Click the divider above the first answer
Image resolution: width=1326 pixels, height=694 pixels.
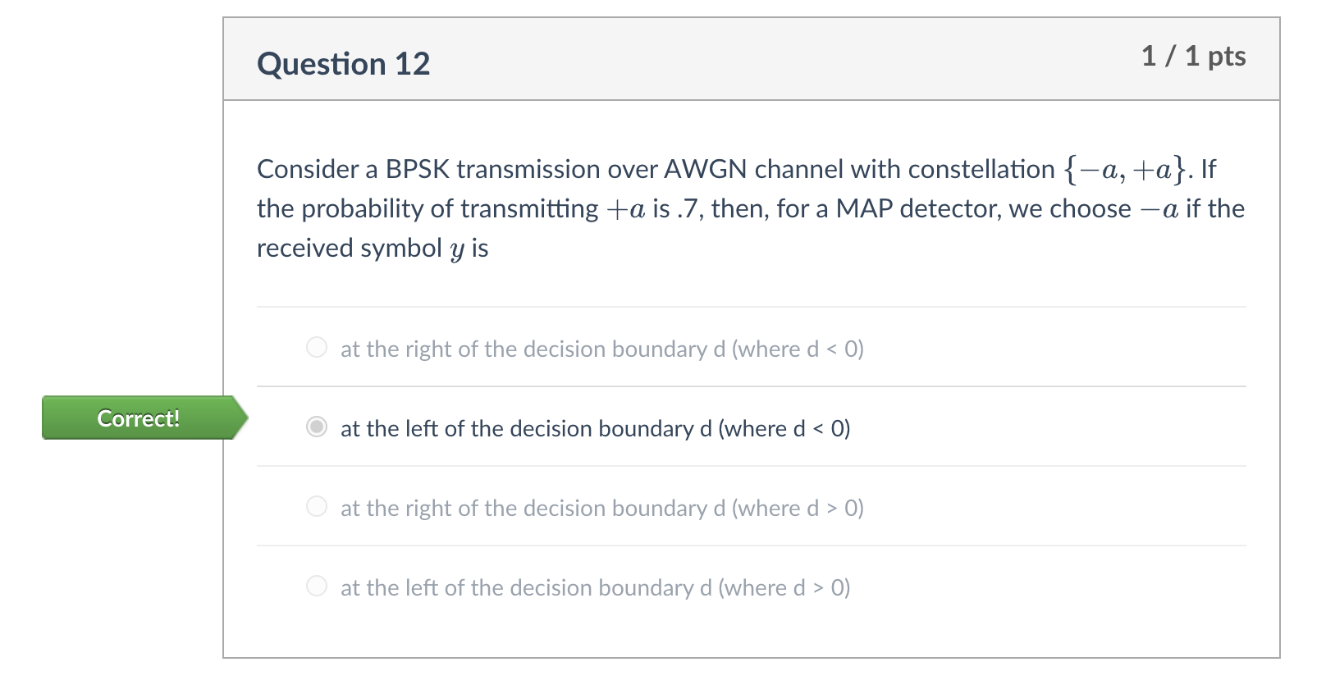coord(750,308)
